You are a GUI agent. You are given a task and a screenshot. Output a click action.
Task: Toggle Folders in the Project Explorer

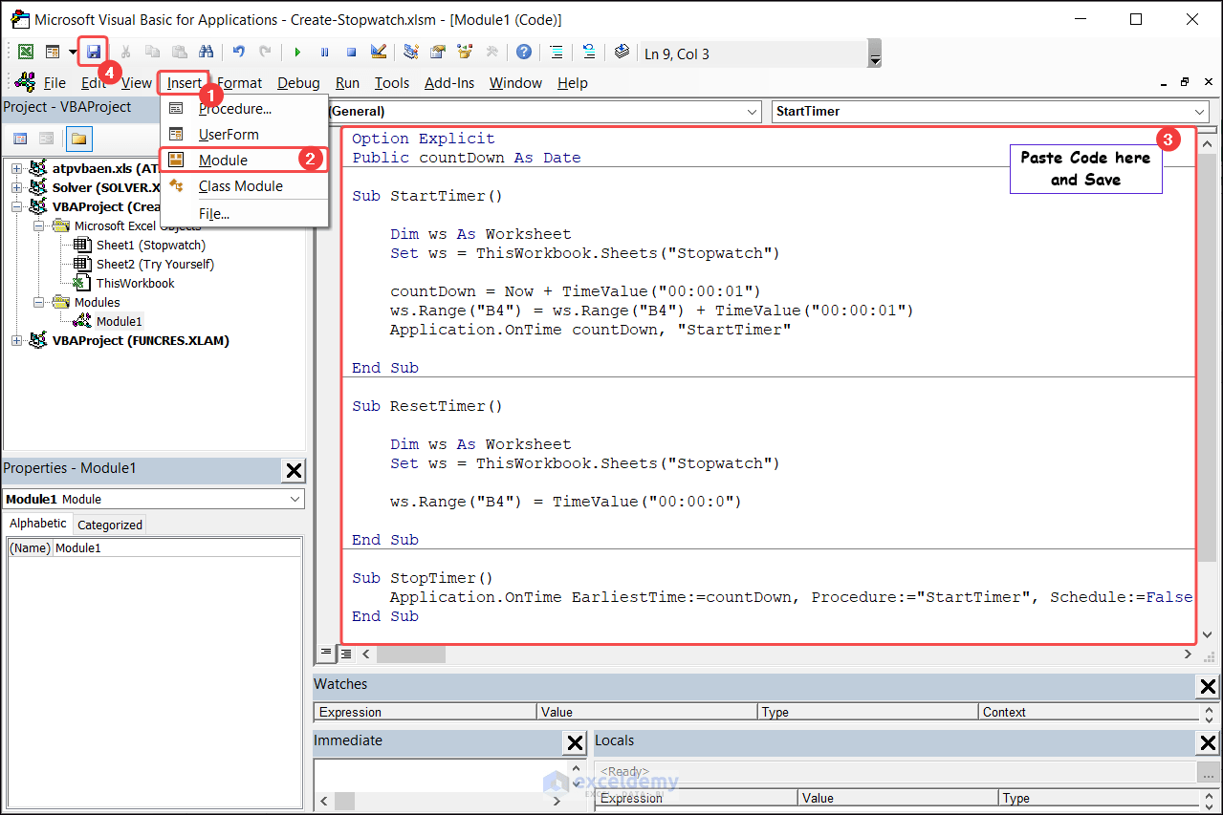tap(79, 138)
